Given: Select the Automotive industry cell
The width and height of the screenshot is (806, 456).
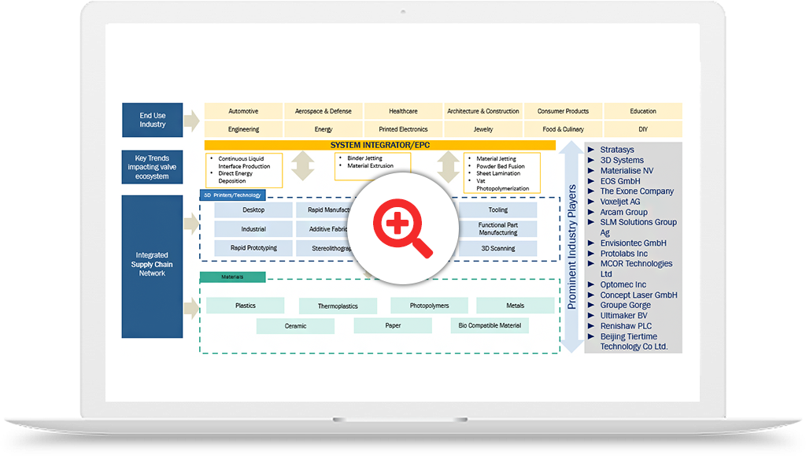Looking at the screenshot, I should coord(243,111).
